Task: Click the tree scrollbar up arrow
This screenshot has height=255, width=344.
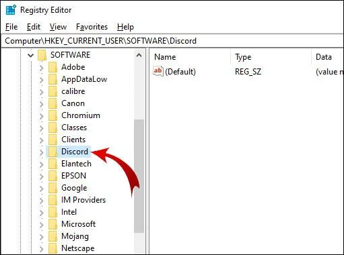Action: click(139, 55)
